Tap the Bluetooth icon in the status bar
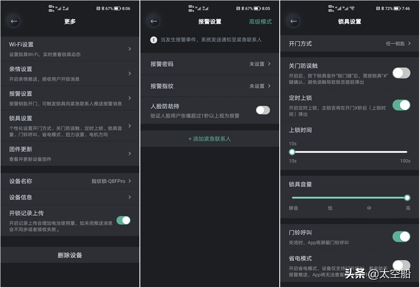Screen dimensions: 420x288 [x=103, y=8]
